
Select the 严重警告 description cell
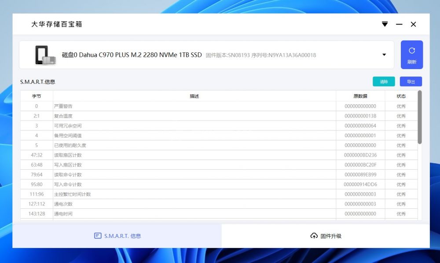click(194, 106)
